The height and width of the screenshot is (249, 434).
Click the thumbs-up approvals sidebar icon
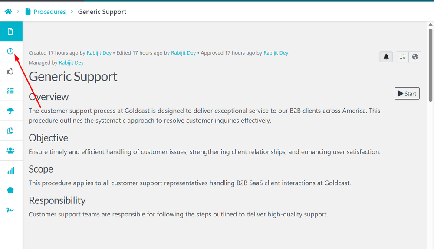pos(10,71)
